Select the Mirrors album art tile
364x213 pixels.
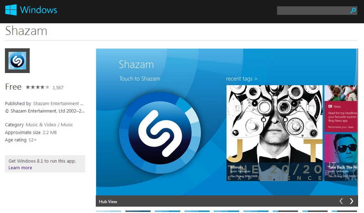(275, 133)
